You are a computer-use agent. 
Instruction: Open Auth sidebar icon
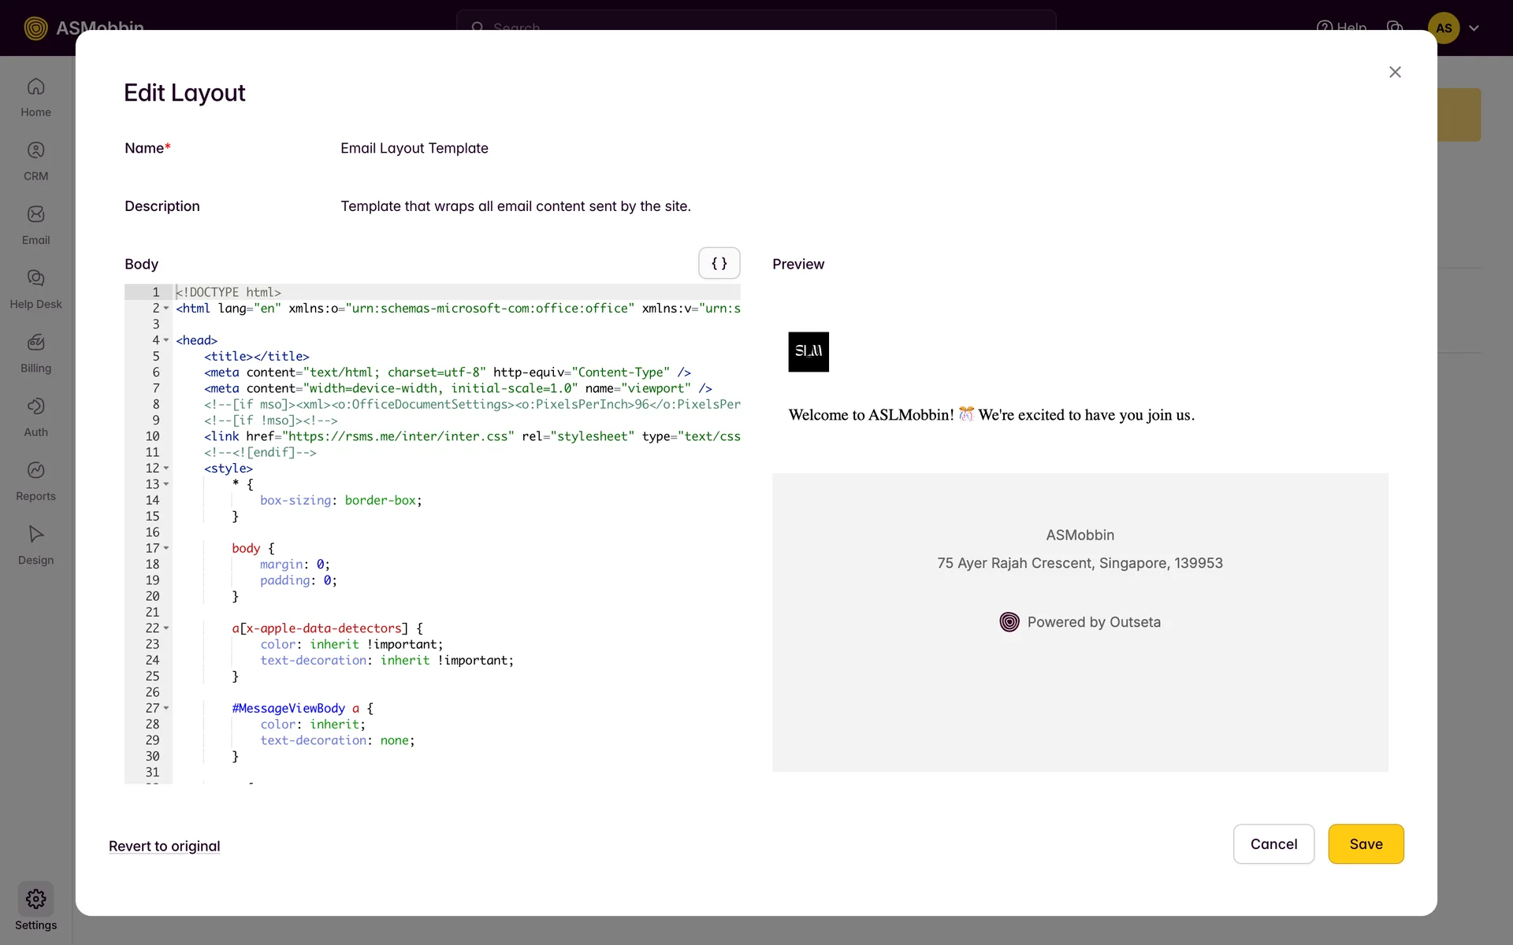pyautogui.click(x=35, y=406)
